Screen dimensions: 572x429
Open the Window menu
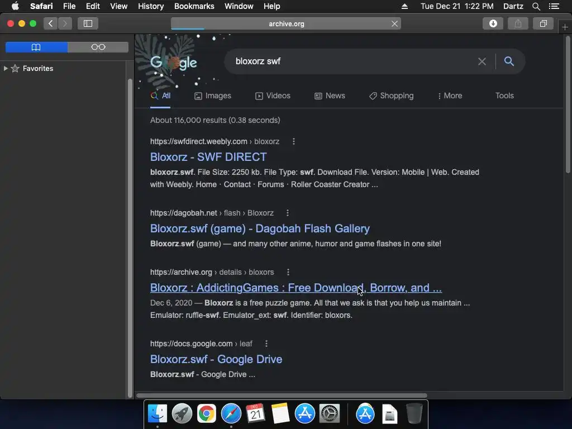239,6
